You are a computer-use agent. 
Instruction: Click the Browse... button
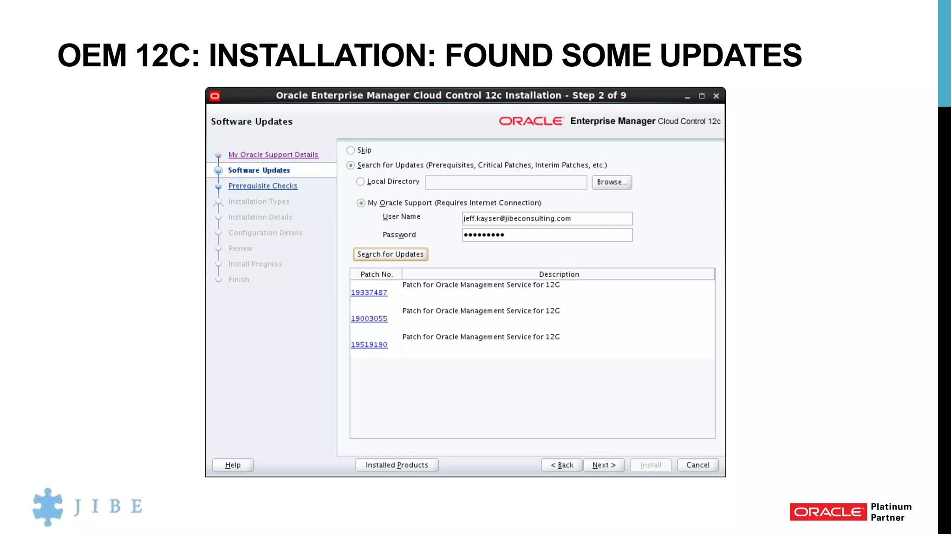(612, 182)
